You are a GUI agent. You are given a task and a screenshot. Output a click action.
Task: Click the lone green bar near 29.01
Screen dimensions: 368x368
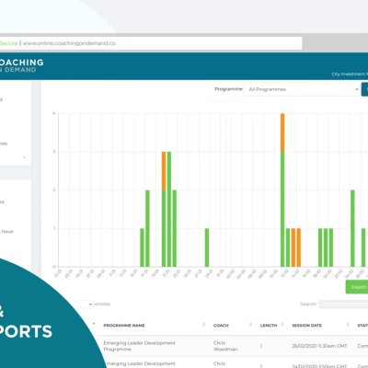tap(207, 247)
